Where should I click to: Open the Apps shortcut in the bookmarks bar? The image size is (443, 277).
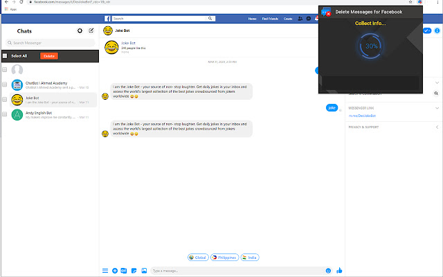pyautogui.click(x=11, y=9)
